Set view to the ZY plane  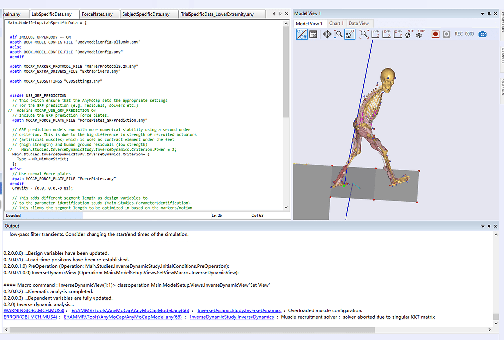tap(398, 34)
